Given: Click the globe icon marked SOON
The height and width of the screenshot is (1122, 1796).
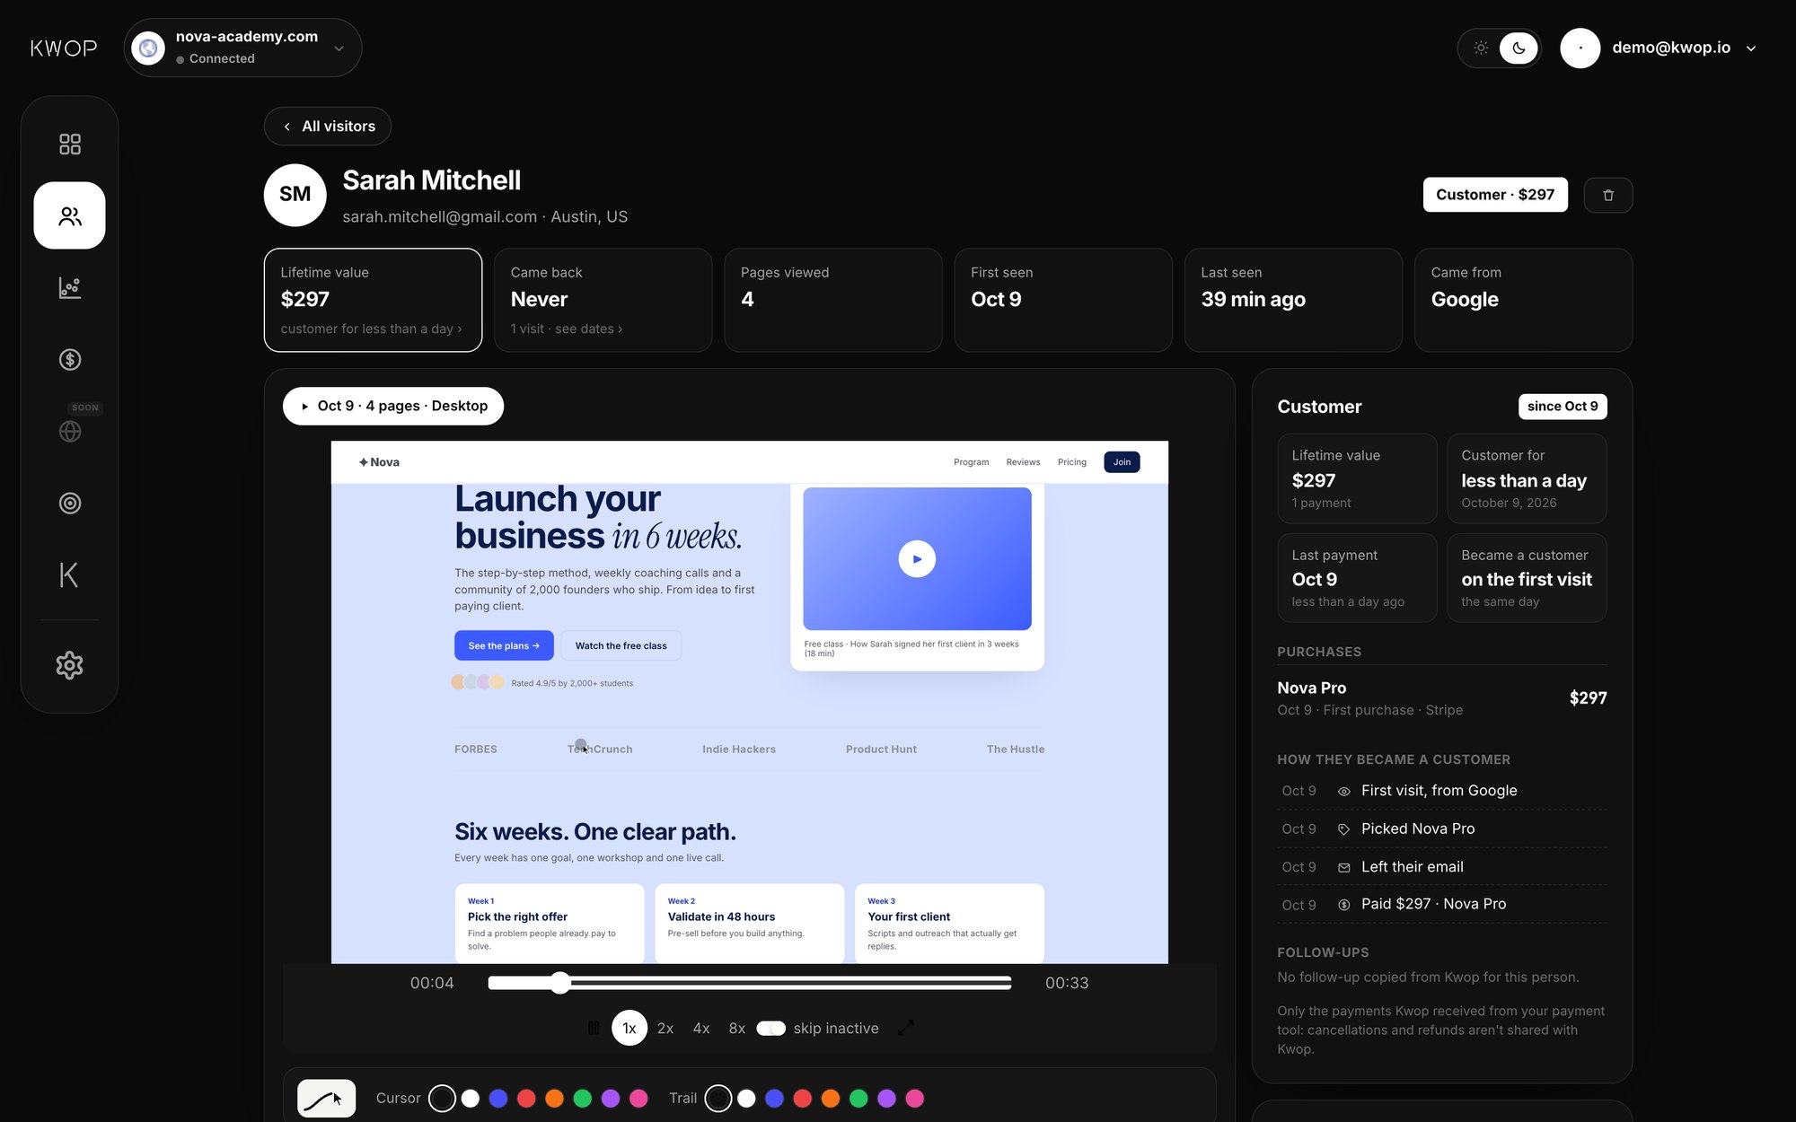Looking at the screenshot, I should click(x=69, y=431).
